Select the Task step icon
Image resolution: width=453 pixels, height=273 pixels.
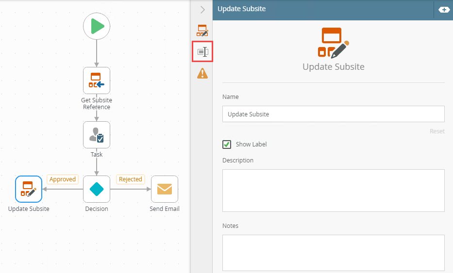97,135
